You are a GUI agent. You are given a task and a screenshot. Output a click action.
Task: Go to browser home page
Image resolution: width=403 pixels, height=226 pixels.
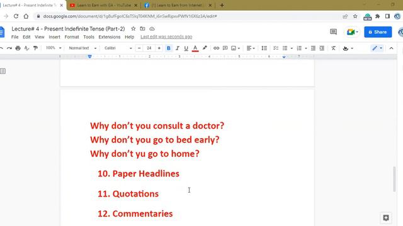coord(26,16)
